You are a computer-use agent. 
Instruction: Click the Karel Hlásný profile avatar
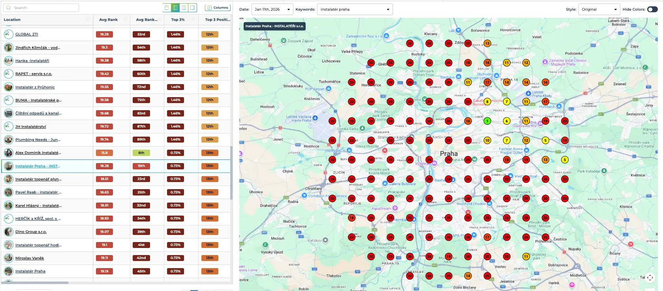coord(8,205)
